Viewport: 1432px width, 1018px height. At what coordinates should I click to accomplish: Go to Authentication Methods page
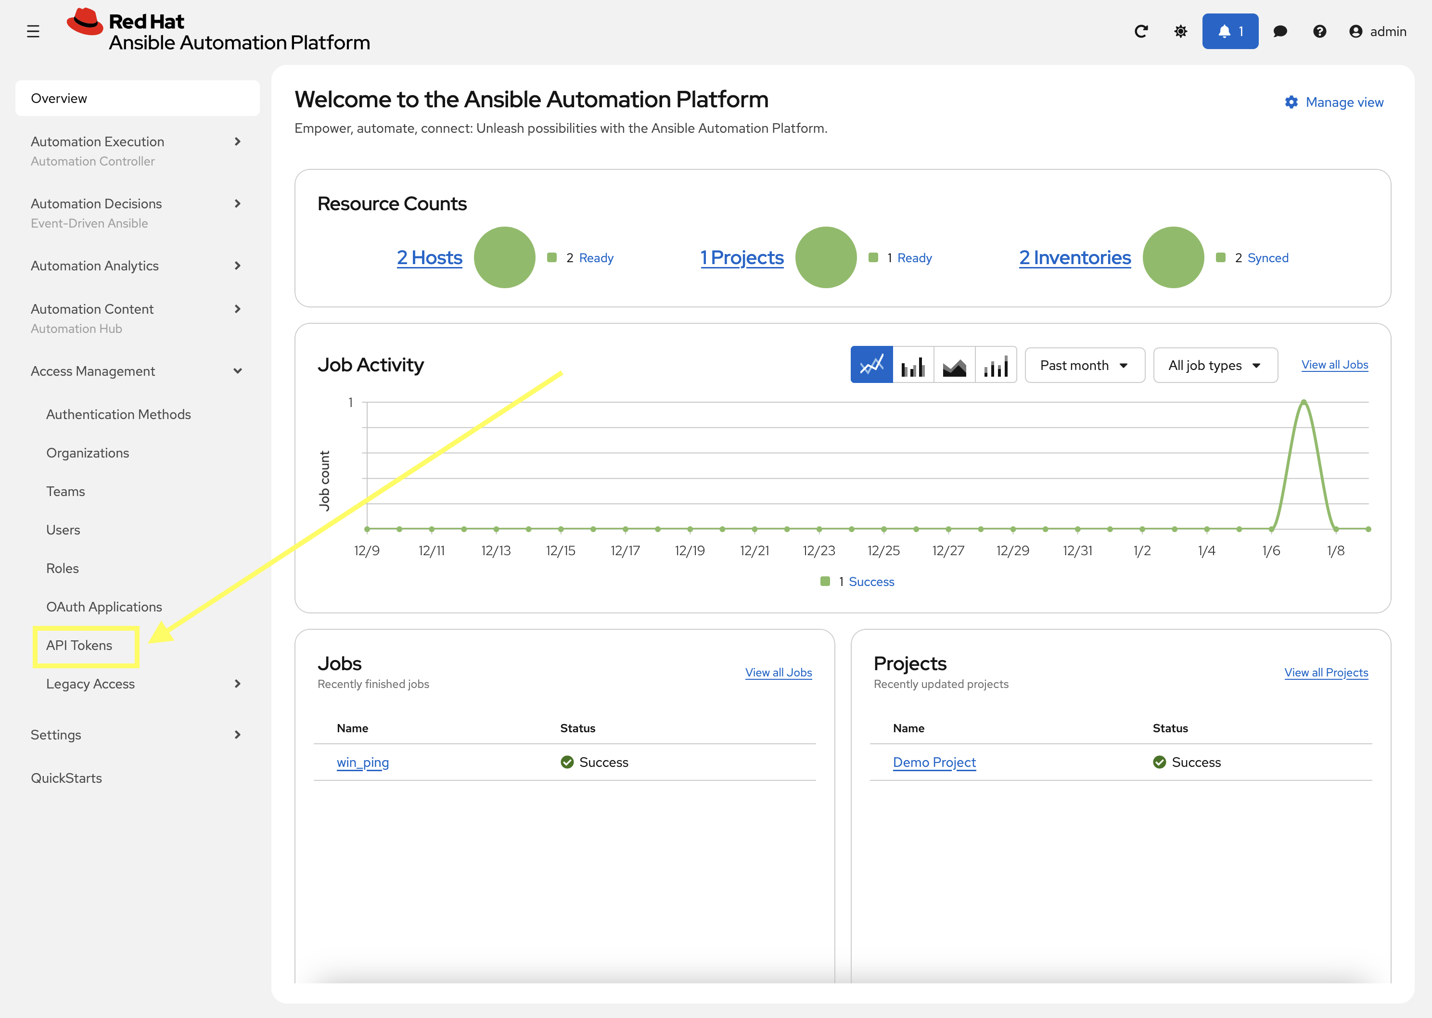118,414
